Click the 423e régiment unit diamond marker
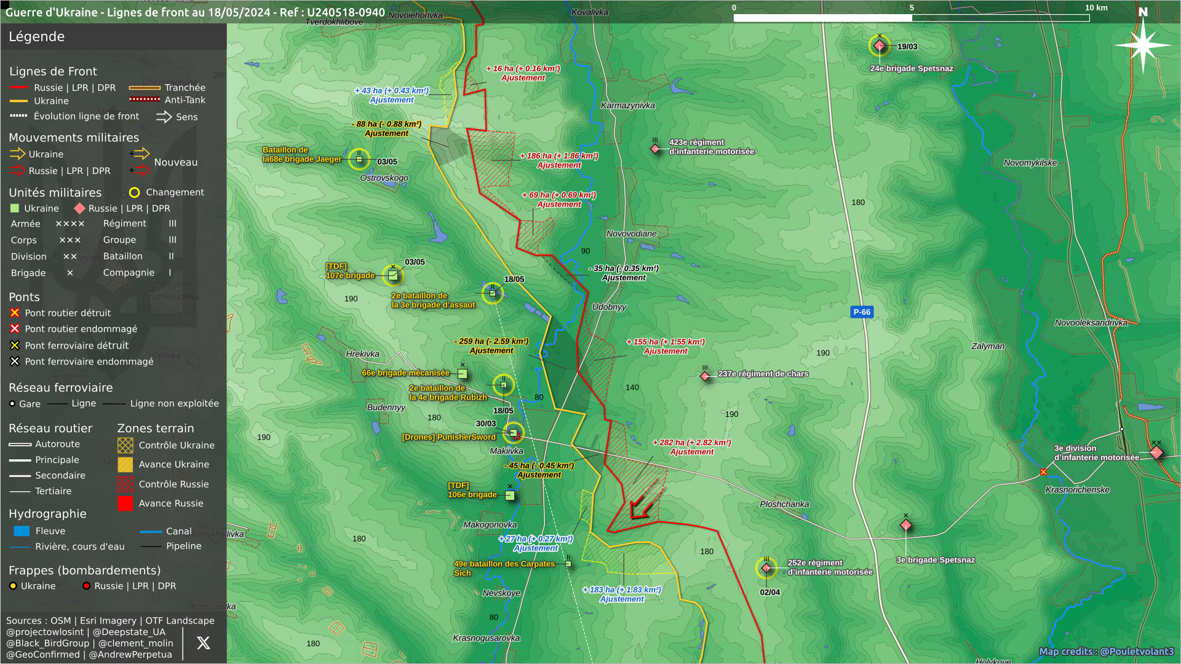Viewport: 1181px width, 664px height. 655,148
